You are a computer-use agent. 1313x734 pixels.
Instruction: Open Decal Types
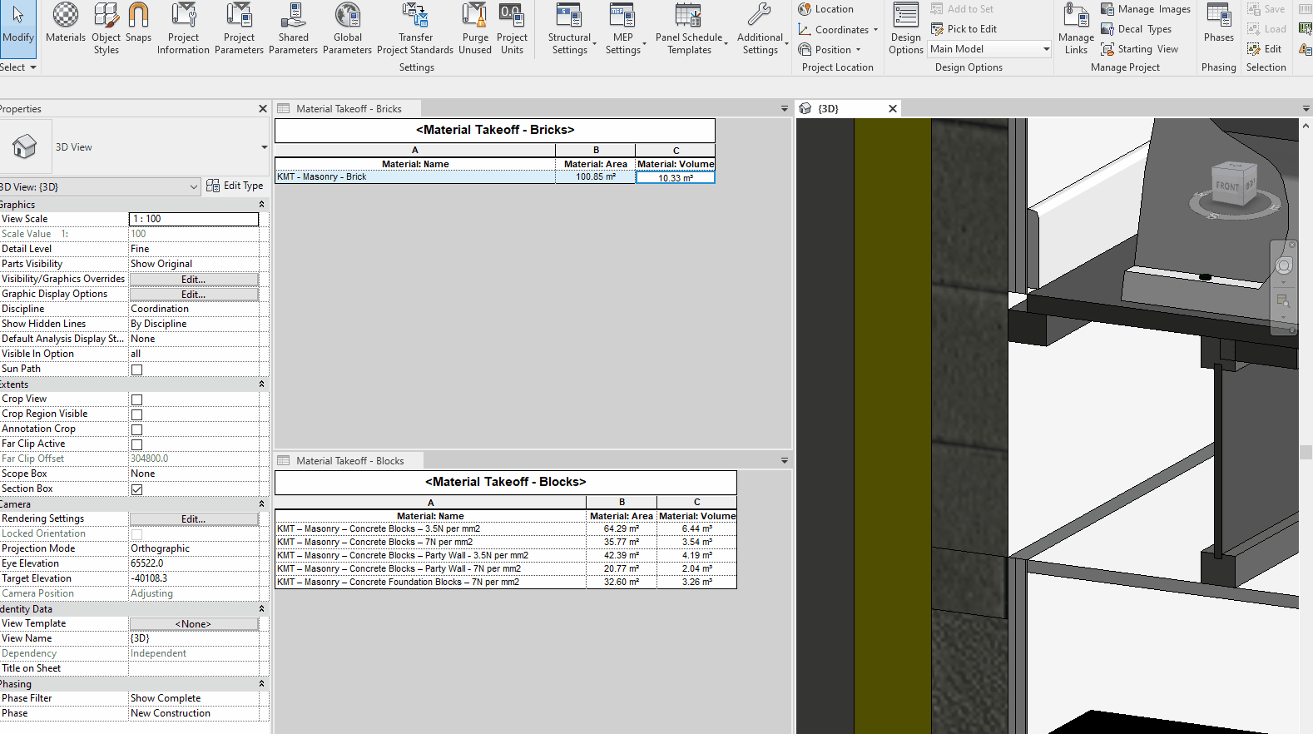pos(1136,29)
